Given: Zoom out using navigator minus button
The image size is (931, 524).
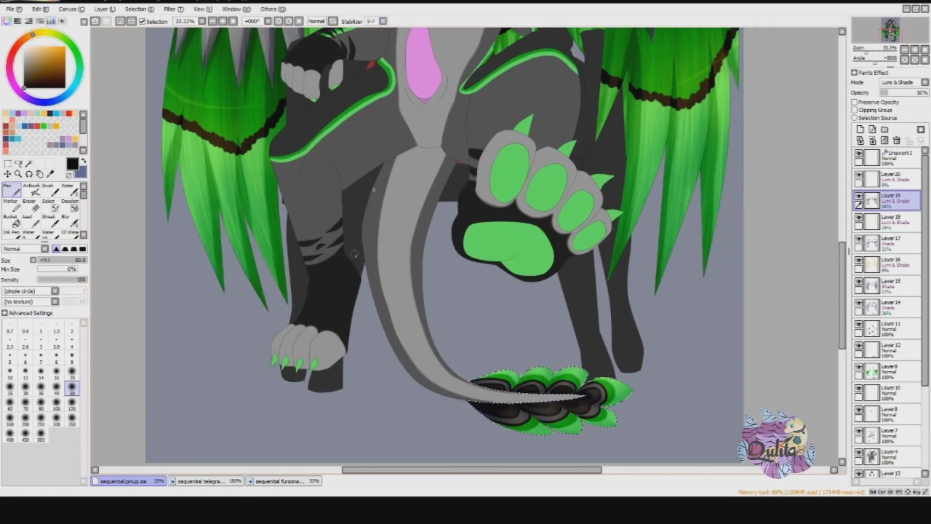Looking at the screenshot, I should 905,50.
